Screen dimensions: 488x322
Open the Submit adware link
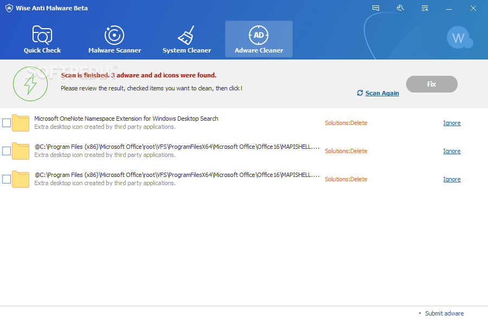pos(444,313)
